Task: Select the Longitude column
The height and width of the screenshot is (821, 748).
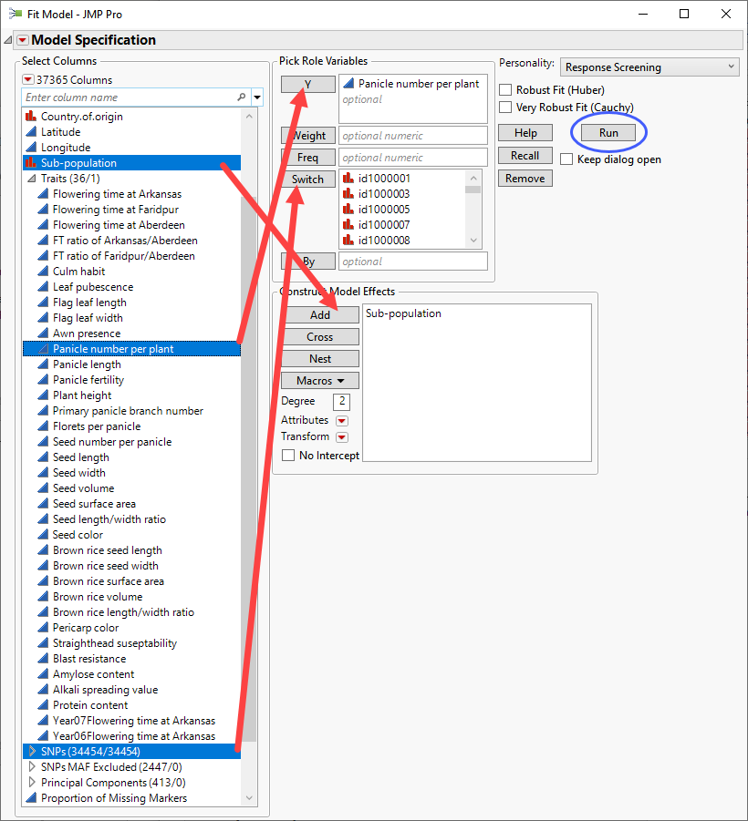Action: [131, 147]
